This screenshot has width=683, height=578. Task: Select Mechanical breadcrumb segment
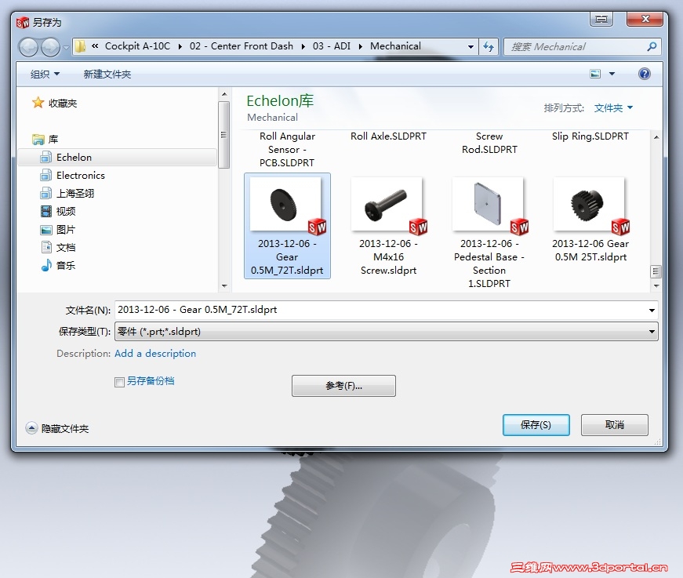395,46
